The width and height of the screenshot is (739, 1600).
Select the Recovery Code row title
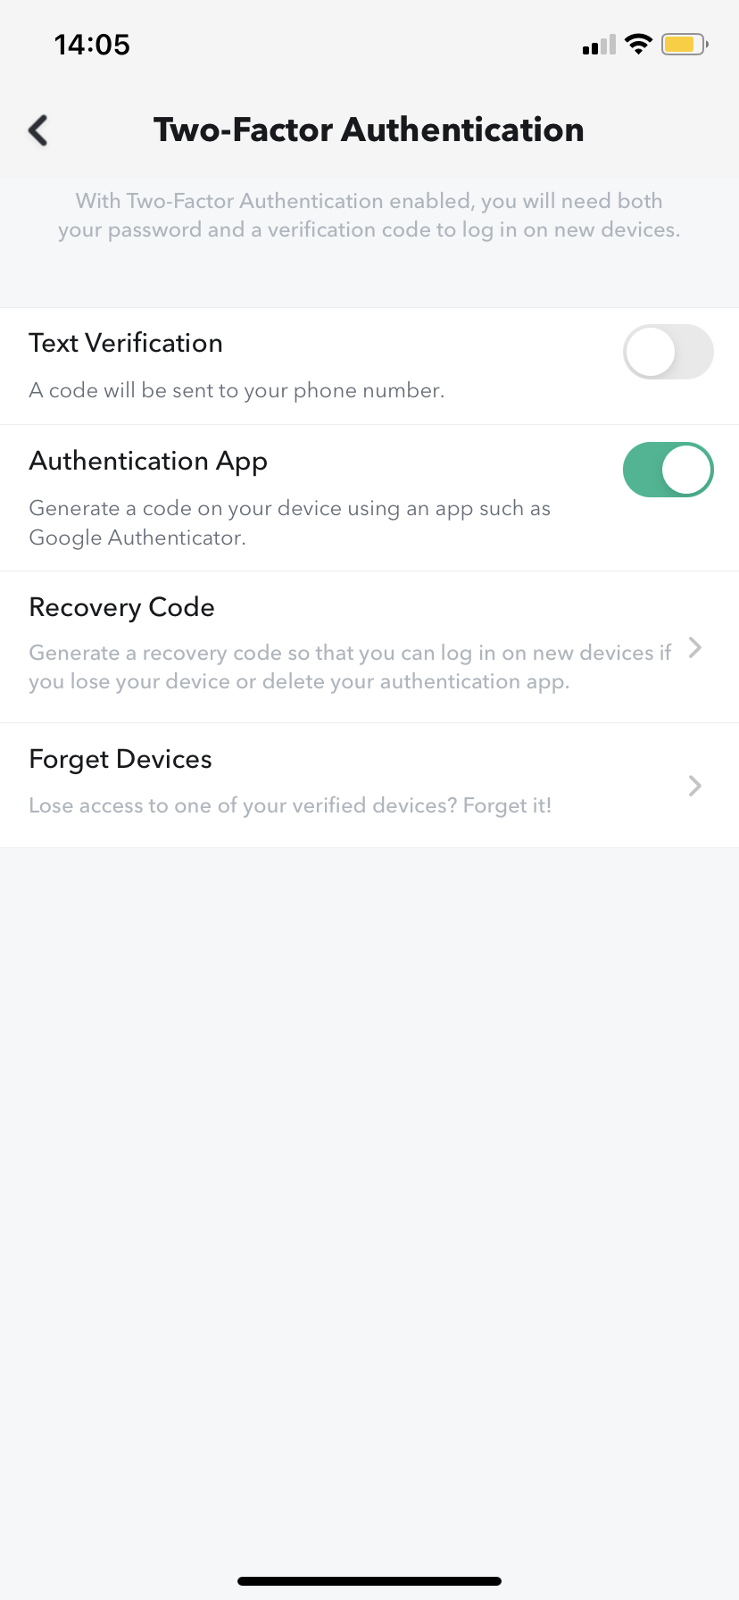coord(122,607)
